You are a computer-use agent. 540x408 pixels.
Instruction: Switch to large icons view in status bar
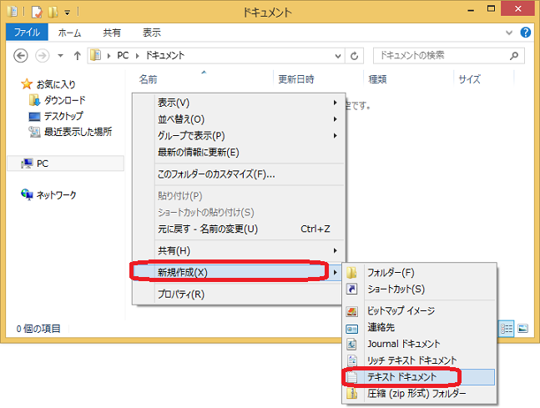[x=523, y=329]
